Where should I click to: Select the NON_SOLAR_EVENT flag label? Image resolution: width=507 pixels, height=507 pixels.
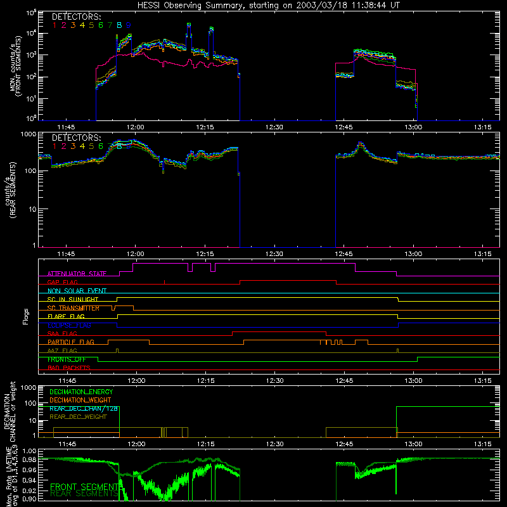pos(77,291)
